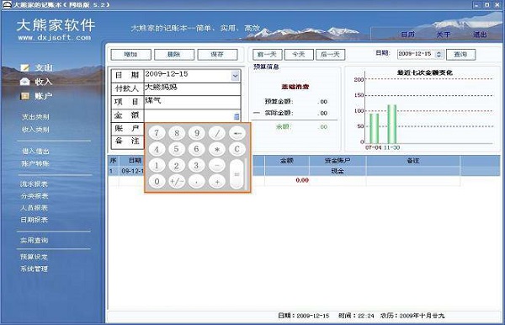Click the 备注 column header

[x=413, y=161]
